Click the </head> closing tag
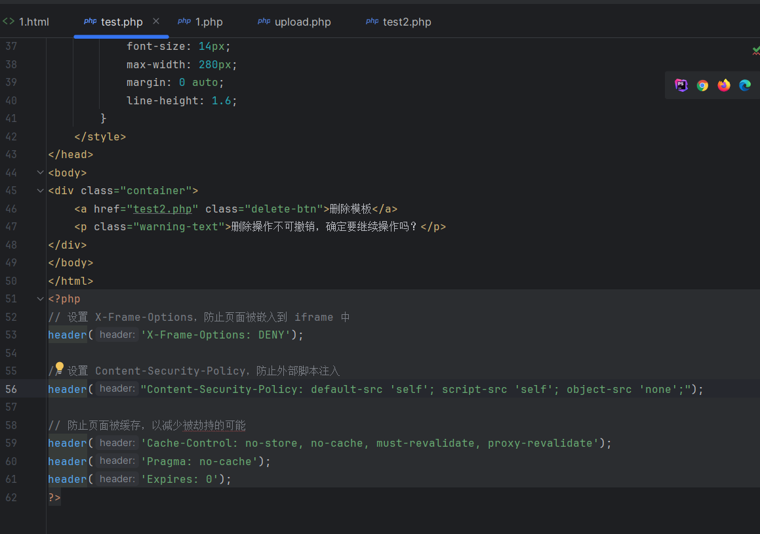Image resolution: width=760 pixels, height=534 pixels. (71, 155)
